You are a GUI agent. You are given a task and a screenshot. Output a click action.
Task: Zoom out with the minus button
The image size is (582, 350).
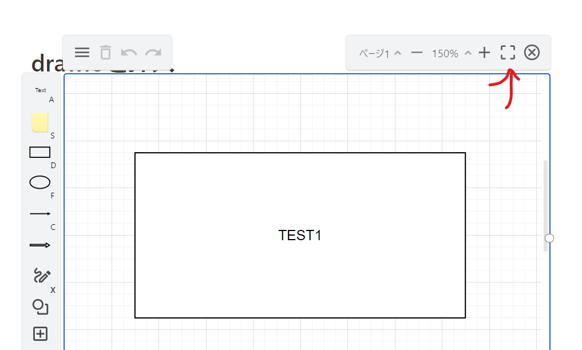point(417,53)
